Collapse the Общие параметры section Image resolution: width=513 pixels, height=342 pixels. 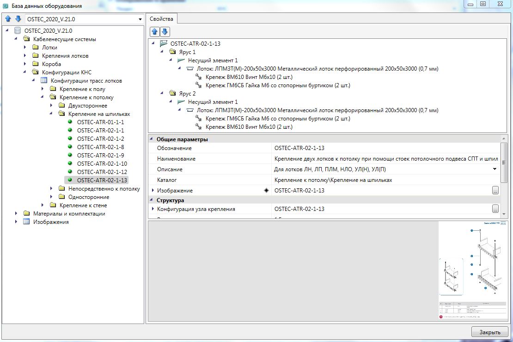[x=152, y=139]
